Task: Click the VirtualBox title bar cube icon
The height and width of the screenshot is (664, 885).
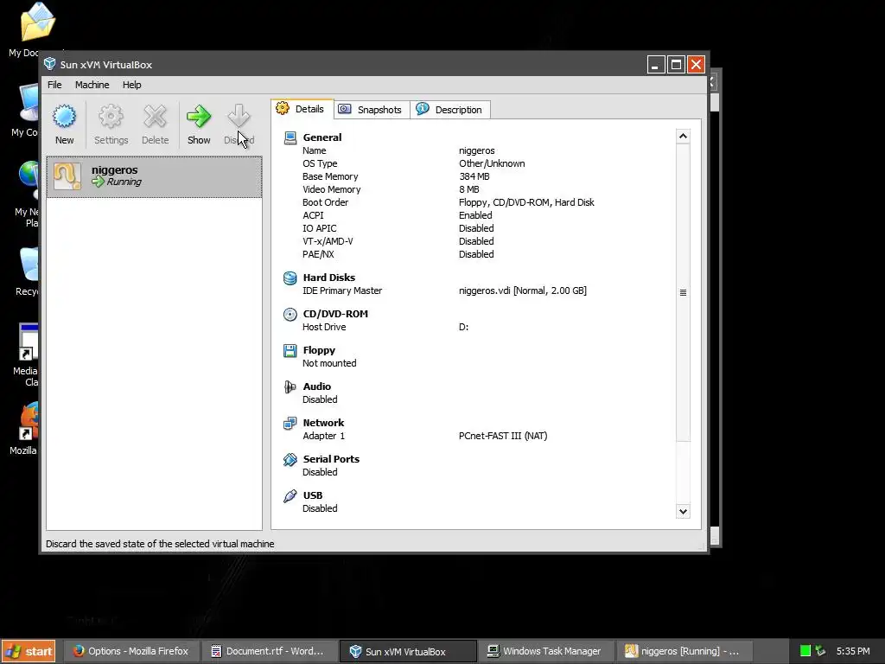Action: 49,64
